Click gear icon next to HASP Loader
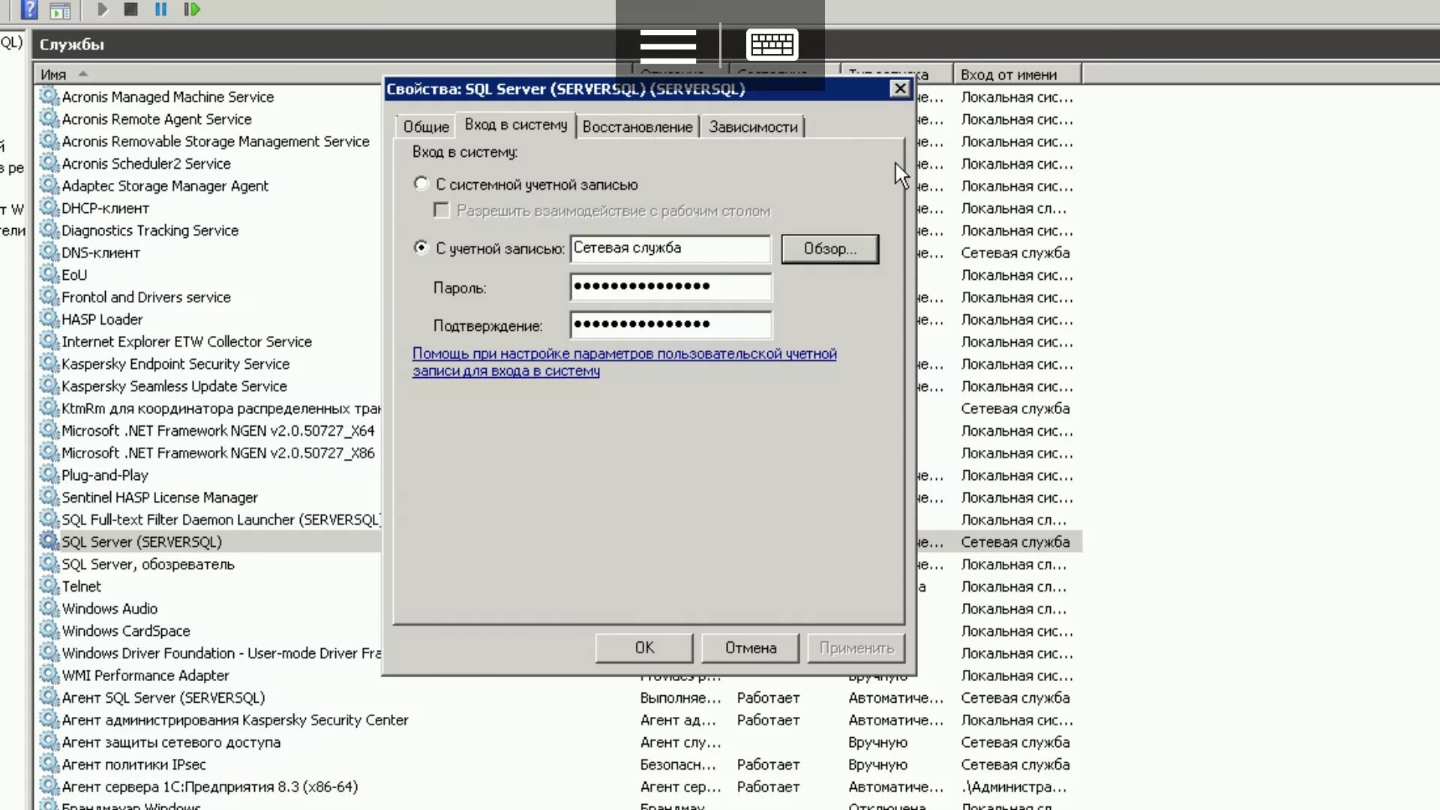This screenshot has height=810, width=1440. (x=49, y=319)
